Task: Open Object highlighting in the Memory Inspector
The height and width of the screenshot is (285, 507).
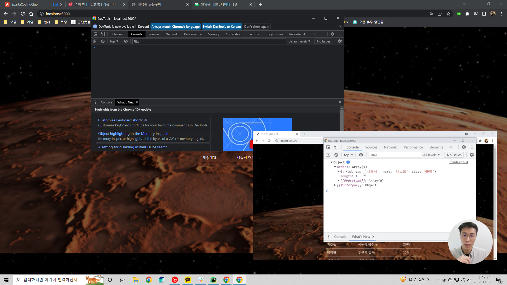Action: (134, 134)
